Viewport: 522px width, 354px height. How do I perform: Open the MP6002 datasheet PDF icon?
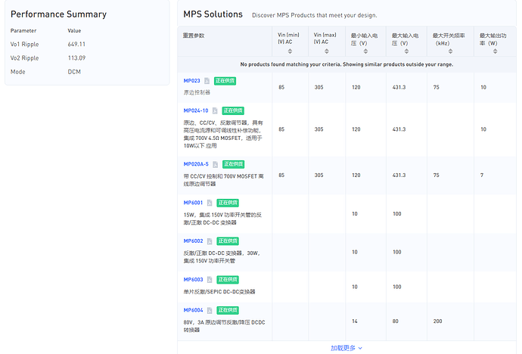(x=210, y=241)
